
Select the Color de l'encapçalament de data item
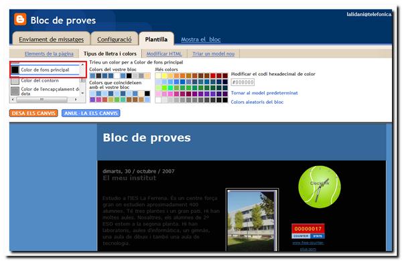click(45, 91)
